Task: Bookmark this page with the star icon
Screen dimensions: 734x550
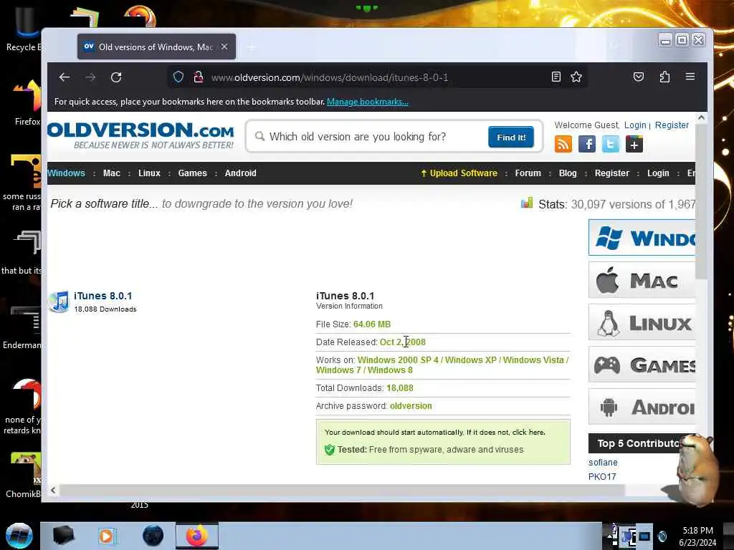Action: [x=576, y=77]
